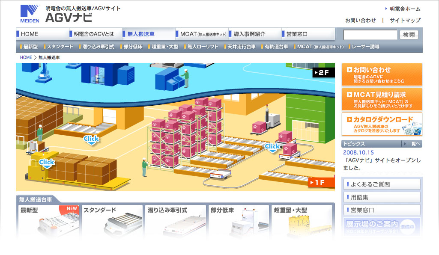The width and height of the screenshot is (439, 255).
Task: Switch the factory view to 2F
Action: pyautogui.click(x=323, y=73)
